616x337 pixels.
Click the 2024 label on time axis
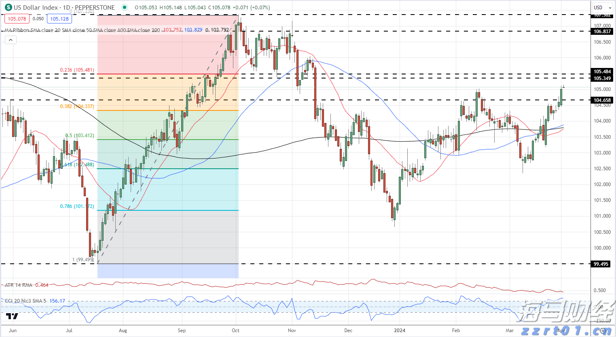[400, 331]
